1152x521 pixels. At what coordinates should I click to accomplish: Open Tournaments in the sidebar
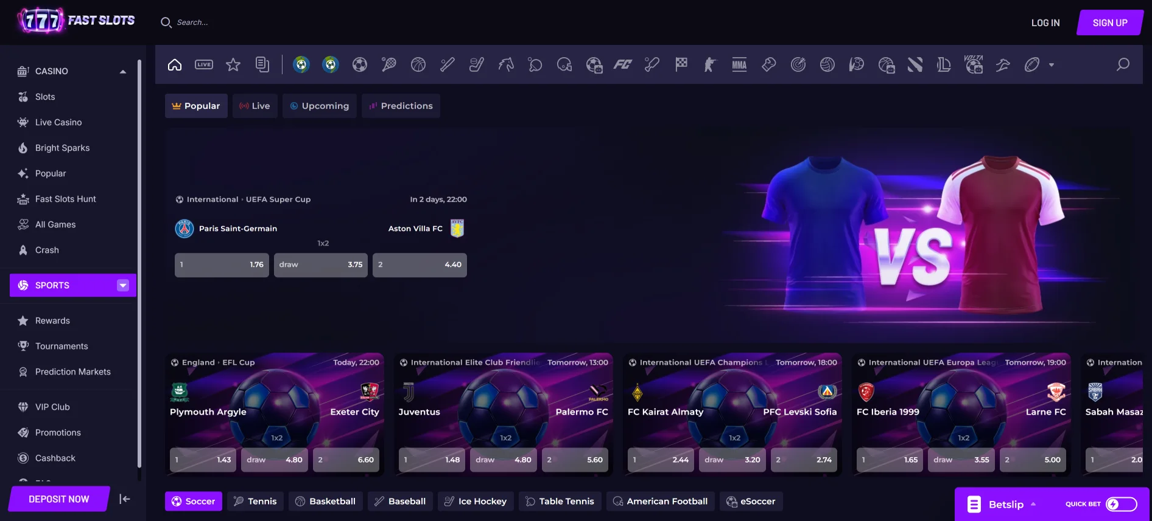coord(61,346)
